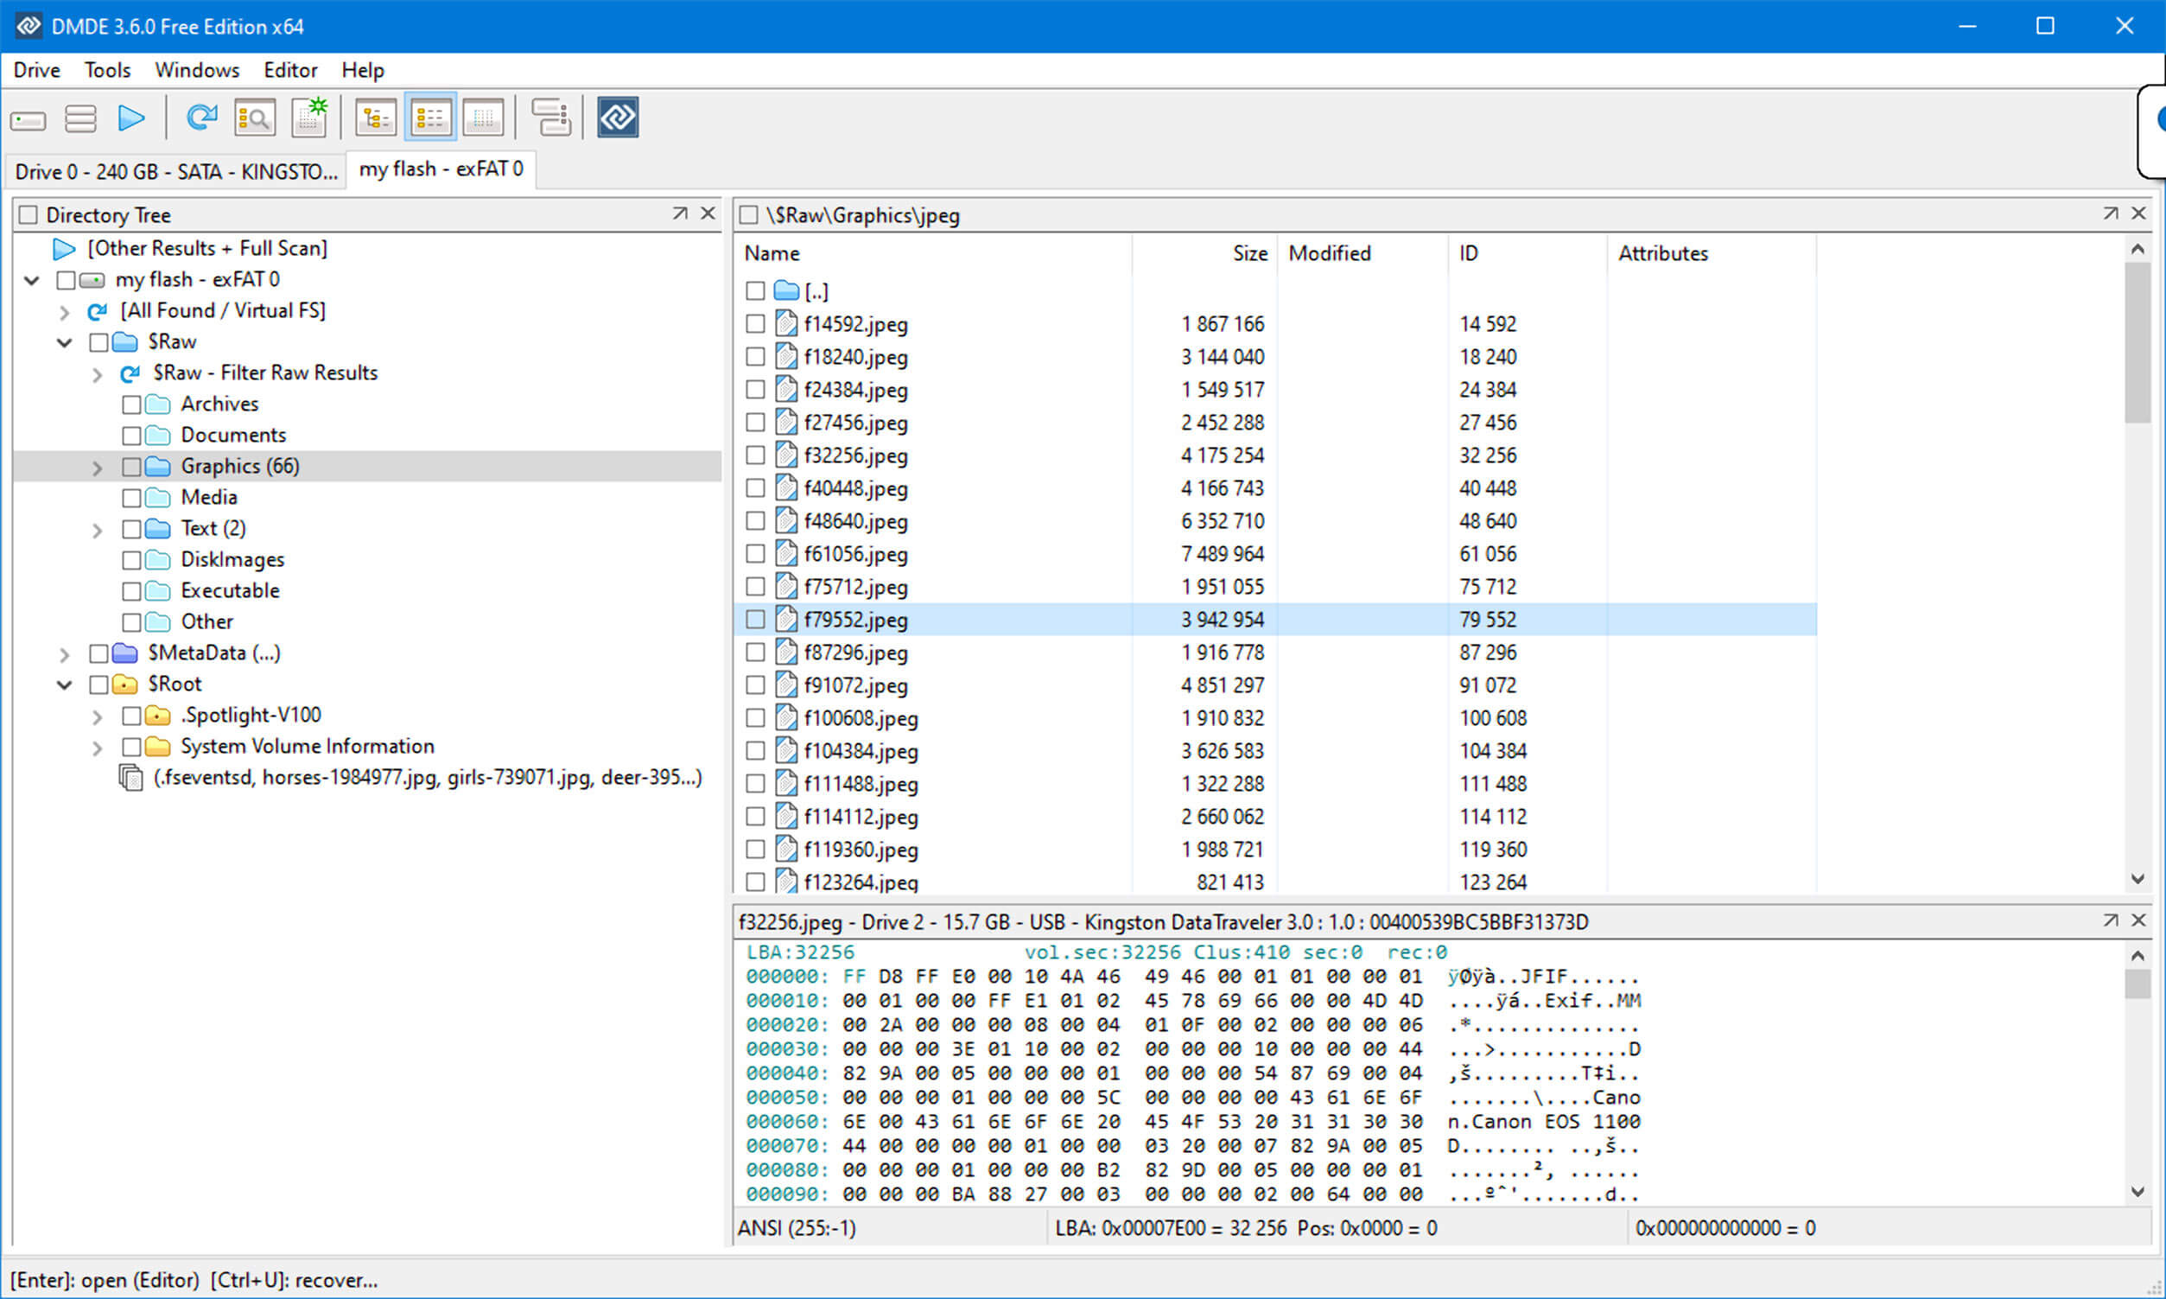
Task: Collapse the $Raw tree node
Action: click(64, 342)
